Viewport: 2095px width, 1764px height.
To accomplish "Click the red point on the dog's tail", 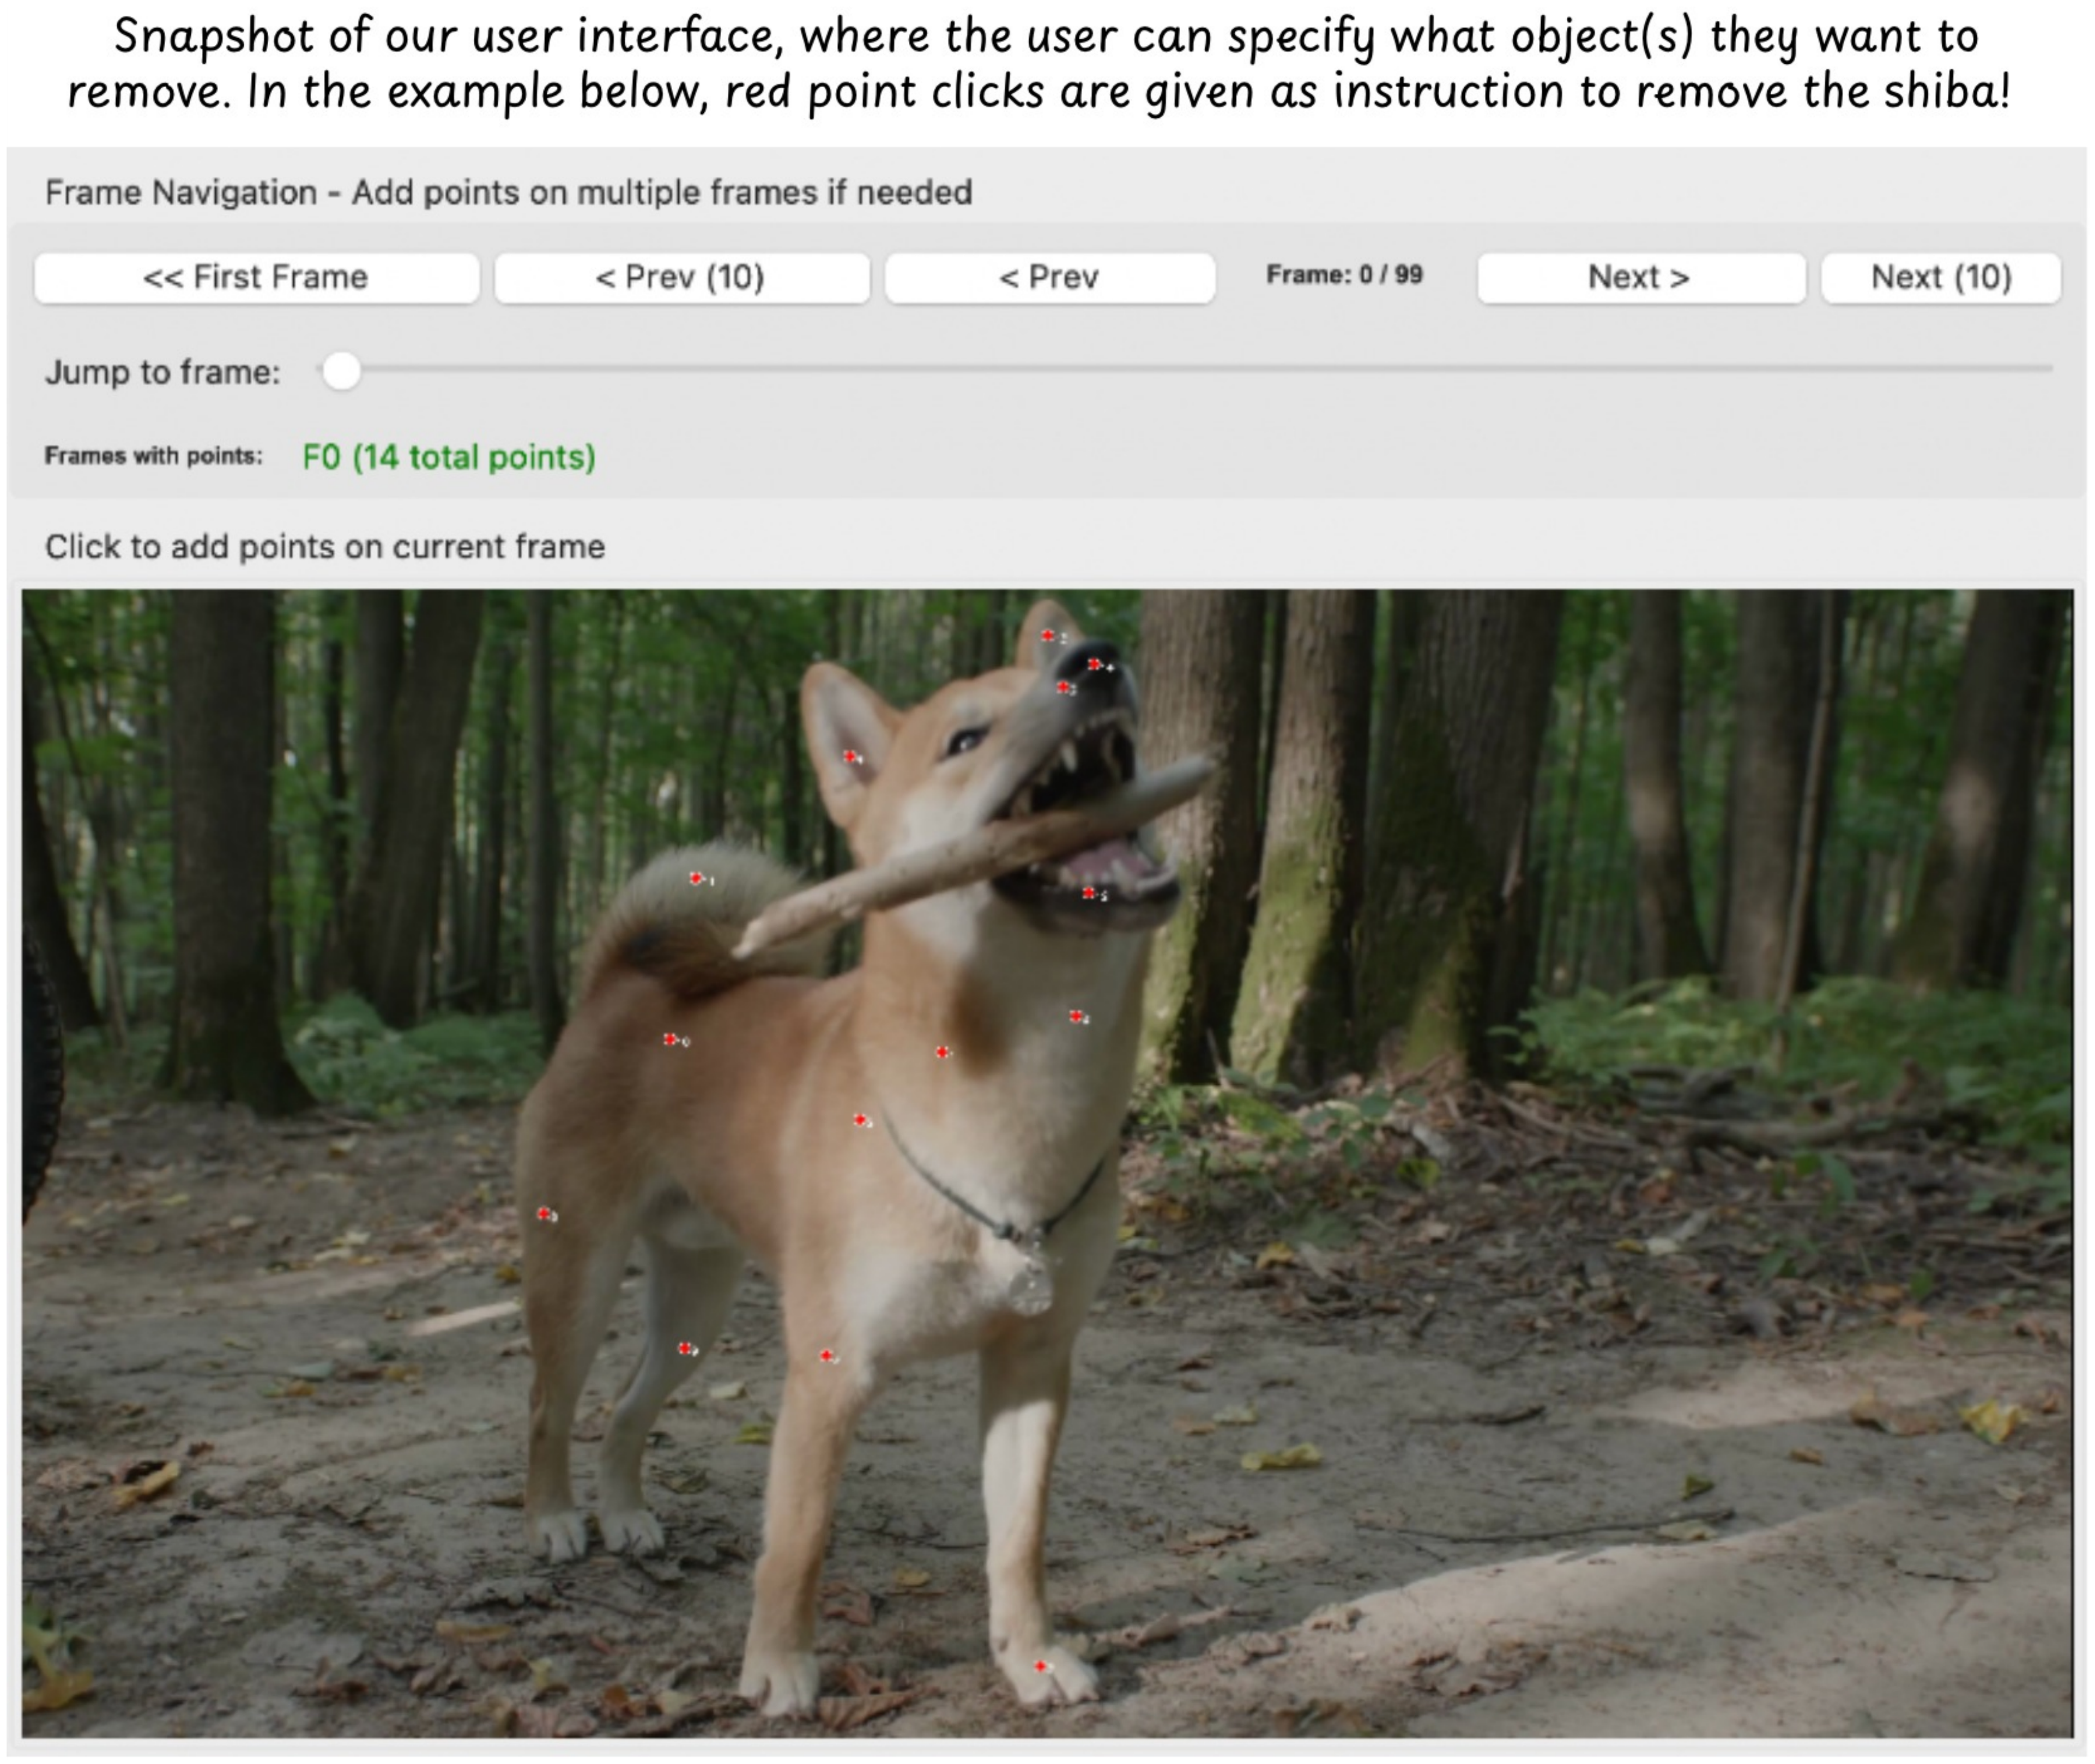I will (x=696, y=879).
